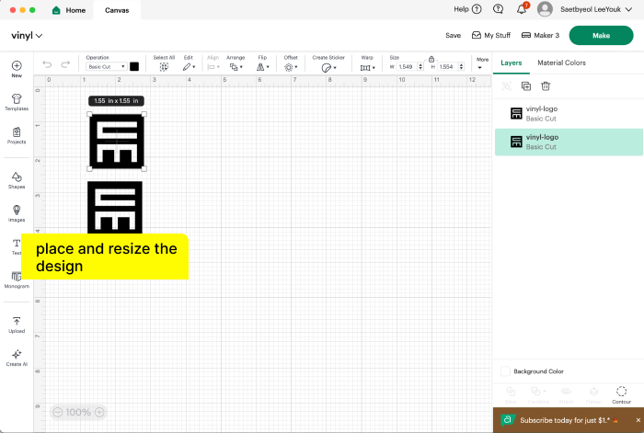
Task: Click the Upload icon in sidebar
Action: 17,324
